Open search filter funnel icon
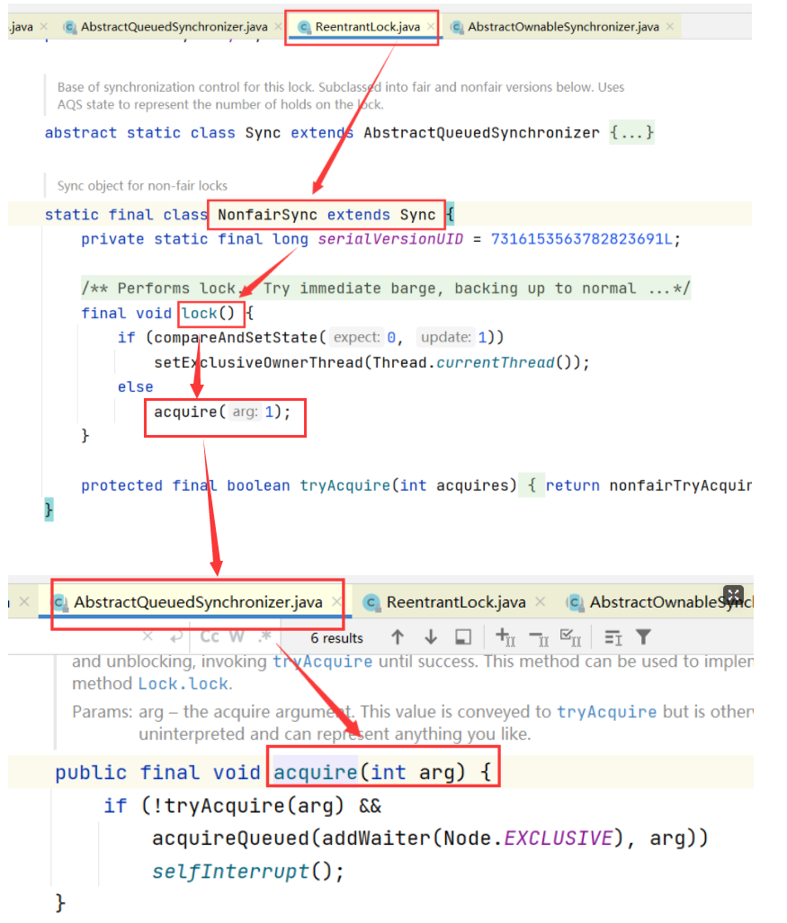Viewport: 787px width, 923px height. 643,637
